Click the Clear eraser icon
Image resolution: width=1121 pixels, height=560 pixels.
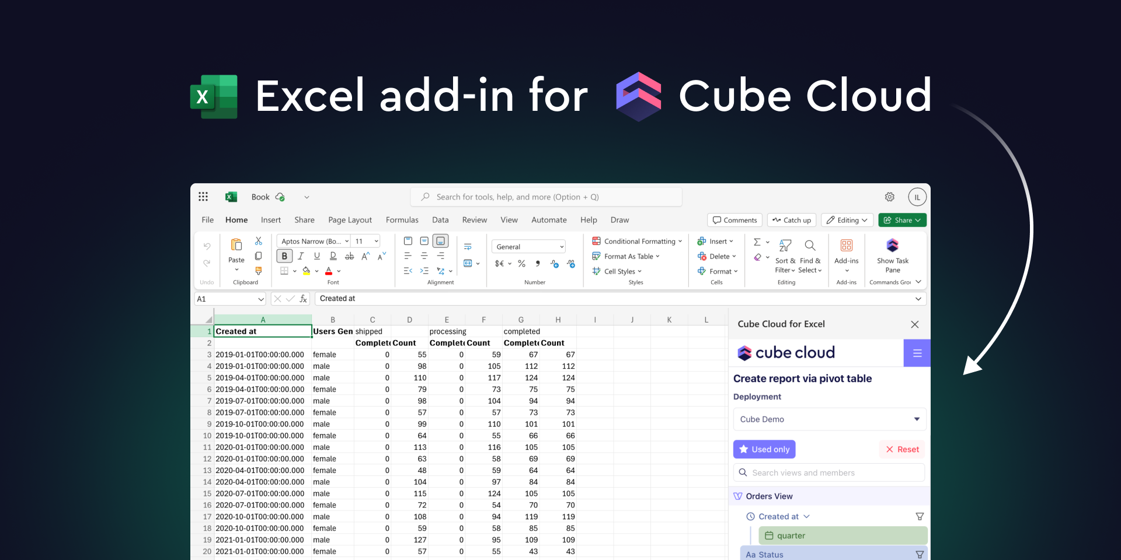tap(757, 257)
